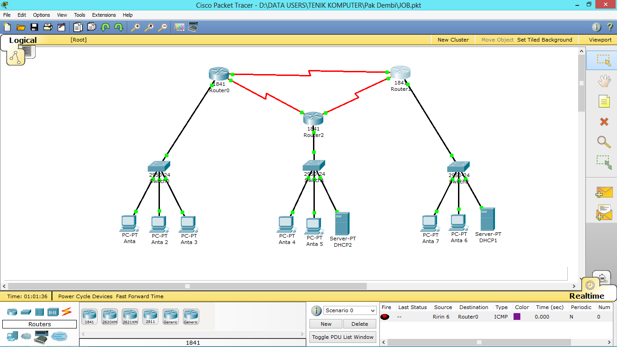This screenshot has height=347, width=617.
Task: Select the DHCP1 server on workspace
Action: [488, 219]
